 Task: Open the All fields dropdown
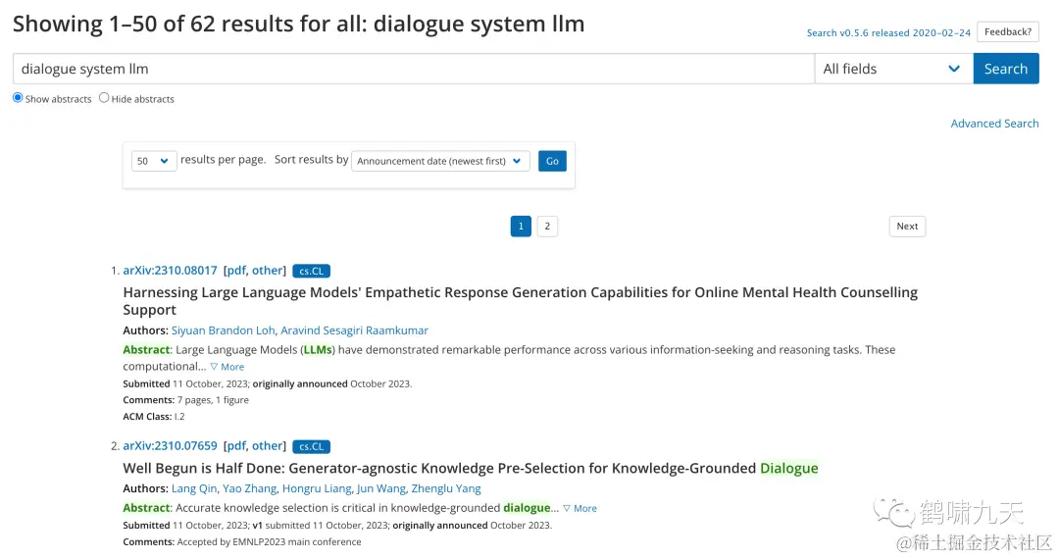point(892,69)
